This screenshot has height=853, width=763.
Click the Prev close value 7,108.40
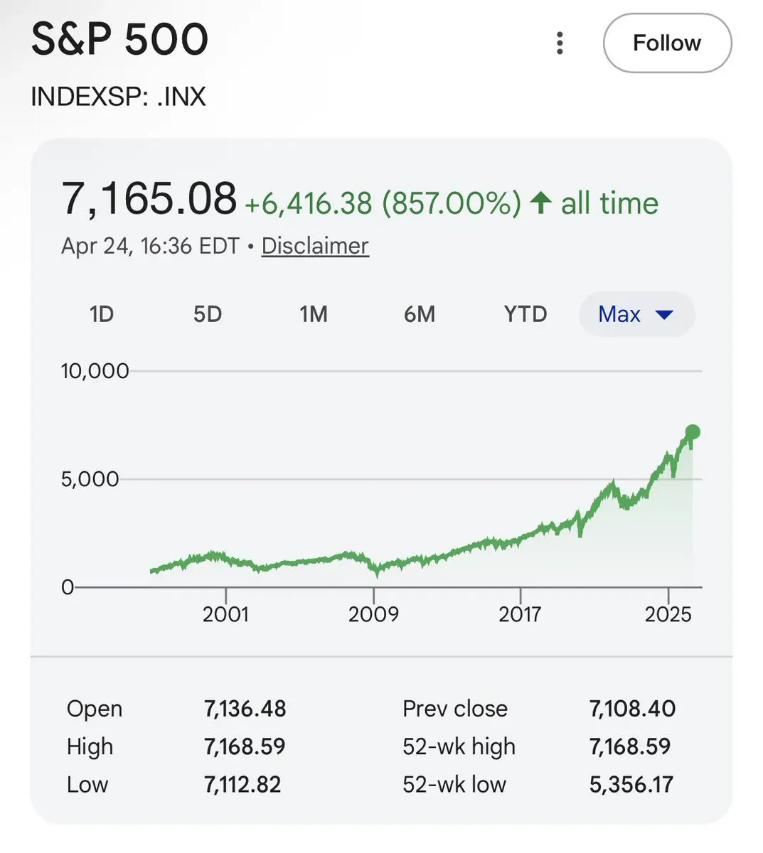coord(632,709)
